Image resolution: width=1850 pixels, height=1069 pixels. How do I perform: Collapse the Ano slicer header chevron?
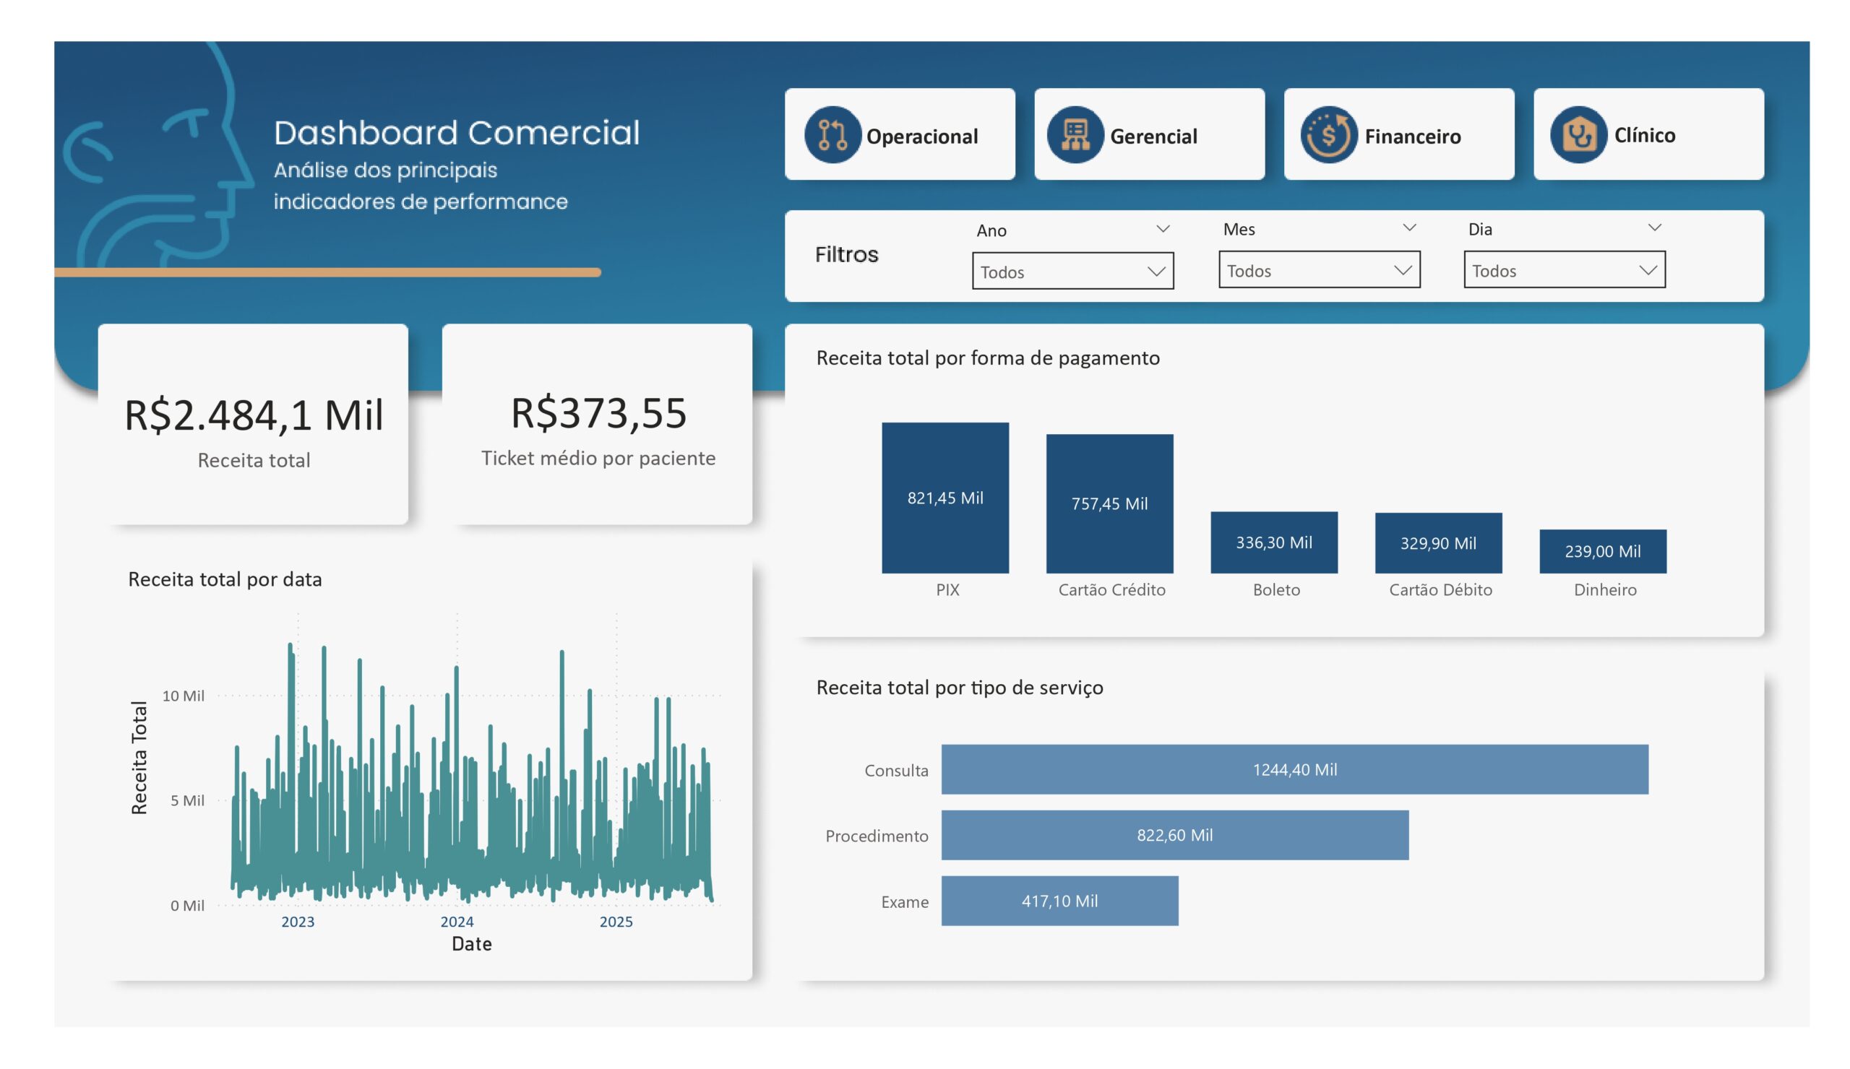click(x=1162, y=229)
